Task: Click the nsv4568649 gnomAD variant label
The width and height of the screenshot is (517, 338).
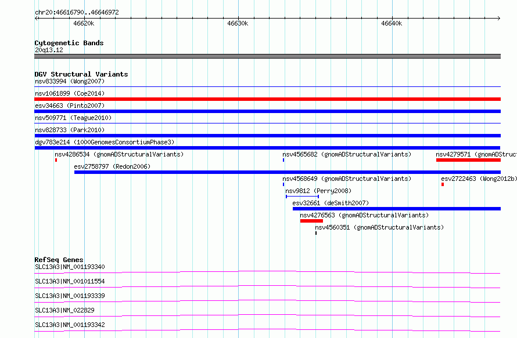Action: tap(347, 179)
